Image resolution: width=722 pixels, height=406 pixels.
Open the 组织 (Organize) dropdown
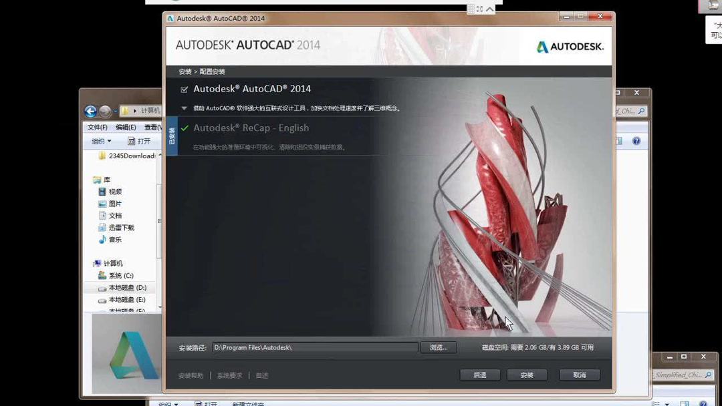click(x=101, y=140)
